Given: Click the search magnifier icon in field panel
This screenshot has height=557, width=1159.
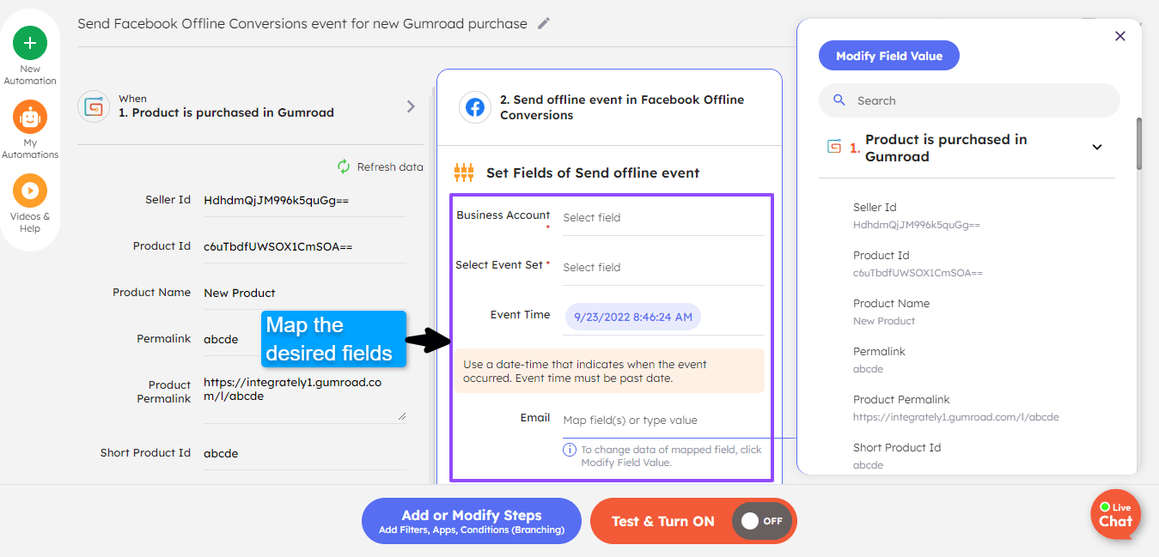Looking at the screenshot, I should (x=839, y=100).
